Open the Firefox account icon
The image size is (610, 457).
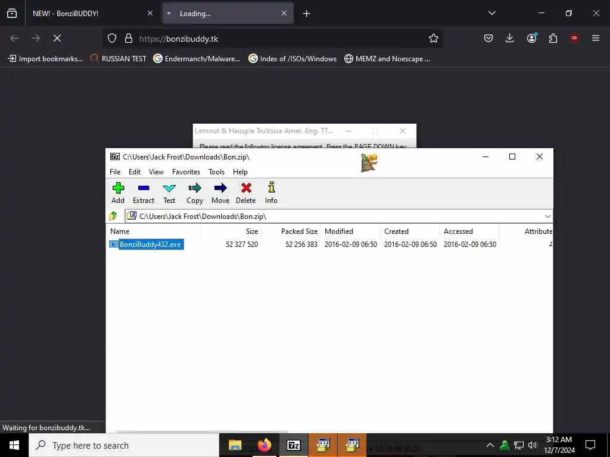click(531, 38)
